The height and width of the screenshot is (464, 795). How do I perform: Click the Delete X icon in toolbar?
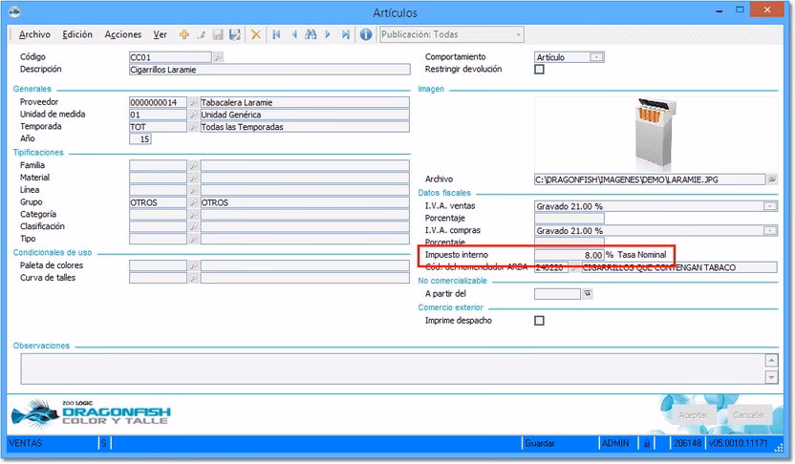[255, 34]
